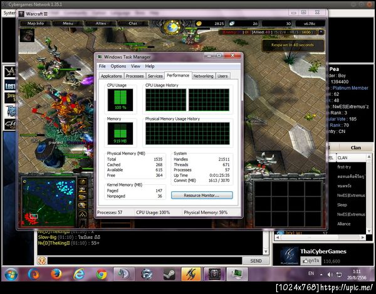Click "Physical Memory: 59%" in status bar
Screen dimensions: 376x294
click(x=206, y=213)
